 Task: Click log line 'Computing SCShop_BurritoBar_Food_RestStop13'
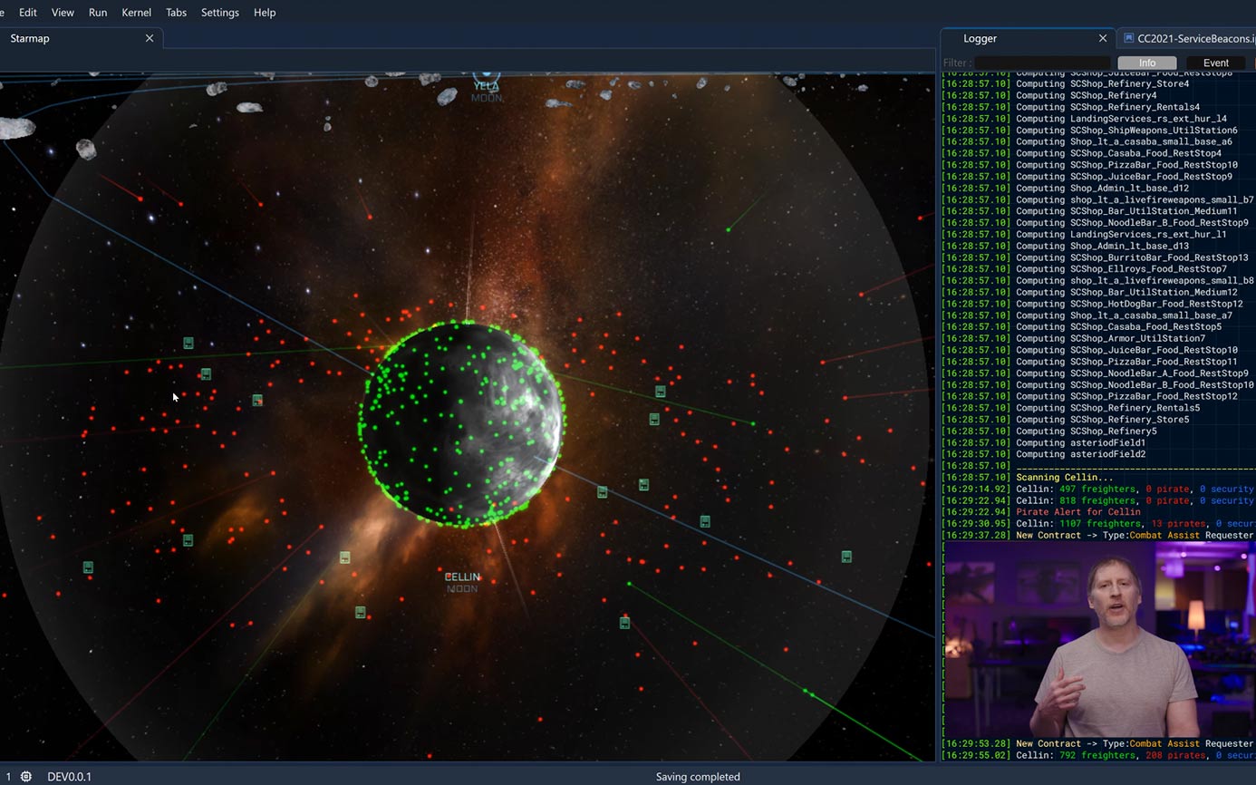tap(1133, 257)
